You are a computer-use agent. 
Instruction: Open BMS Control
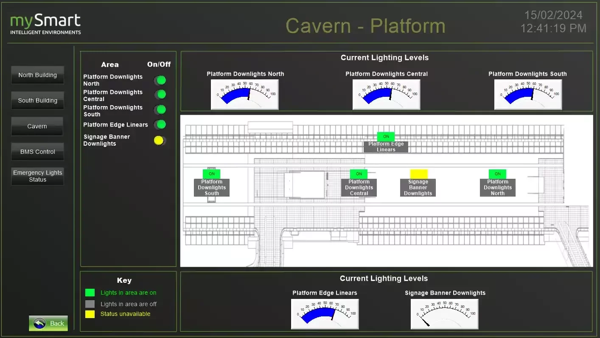pyautogui.click(x=37, y=152)
